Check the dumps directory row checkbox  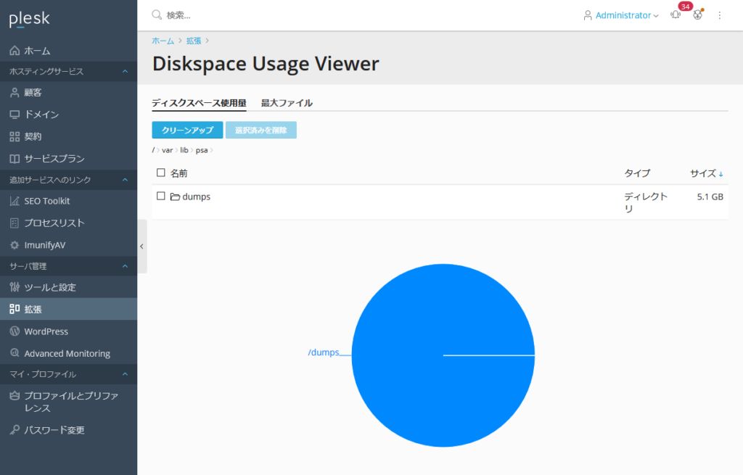[x=161, y=196]
